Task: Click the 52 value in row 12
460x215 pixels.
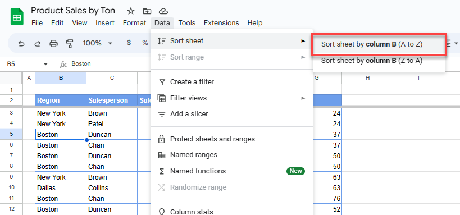Action: [336, 209]
